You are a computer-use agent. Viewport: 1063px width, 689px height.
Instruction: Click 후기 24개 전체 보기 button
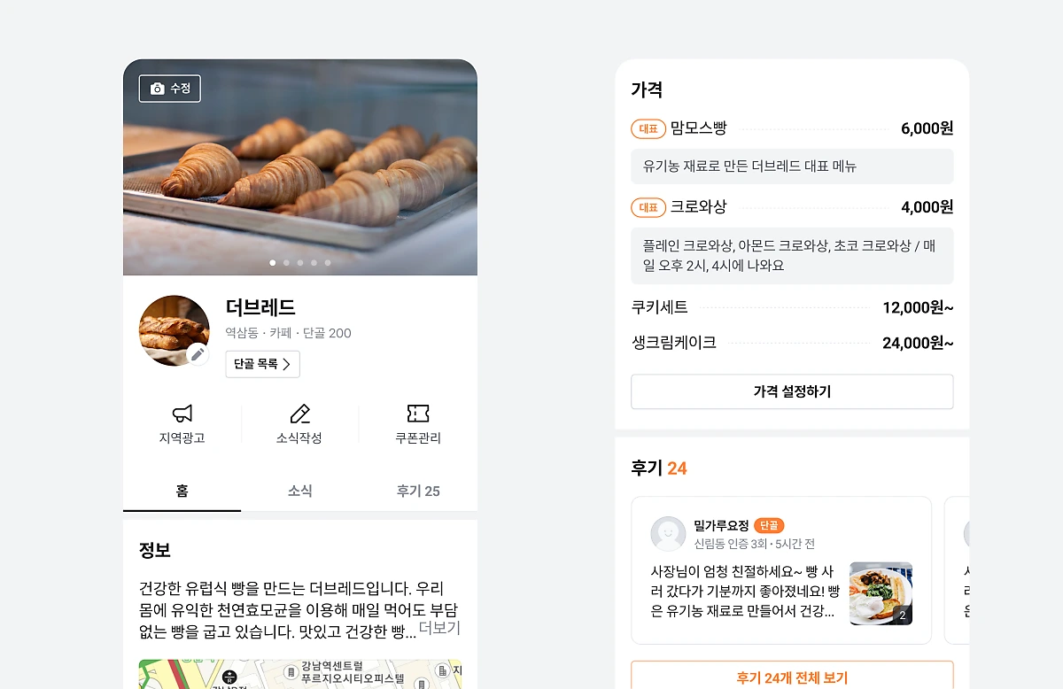[x=792, y=677]
